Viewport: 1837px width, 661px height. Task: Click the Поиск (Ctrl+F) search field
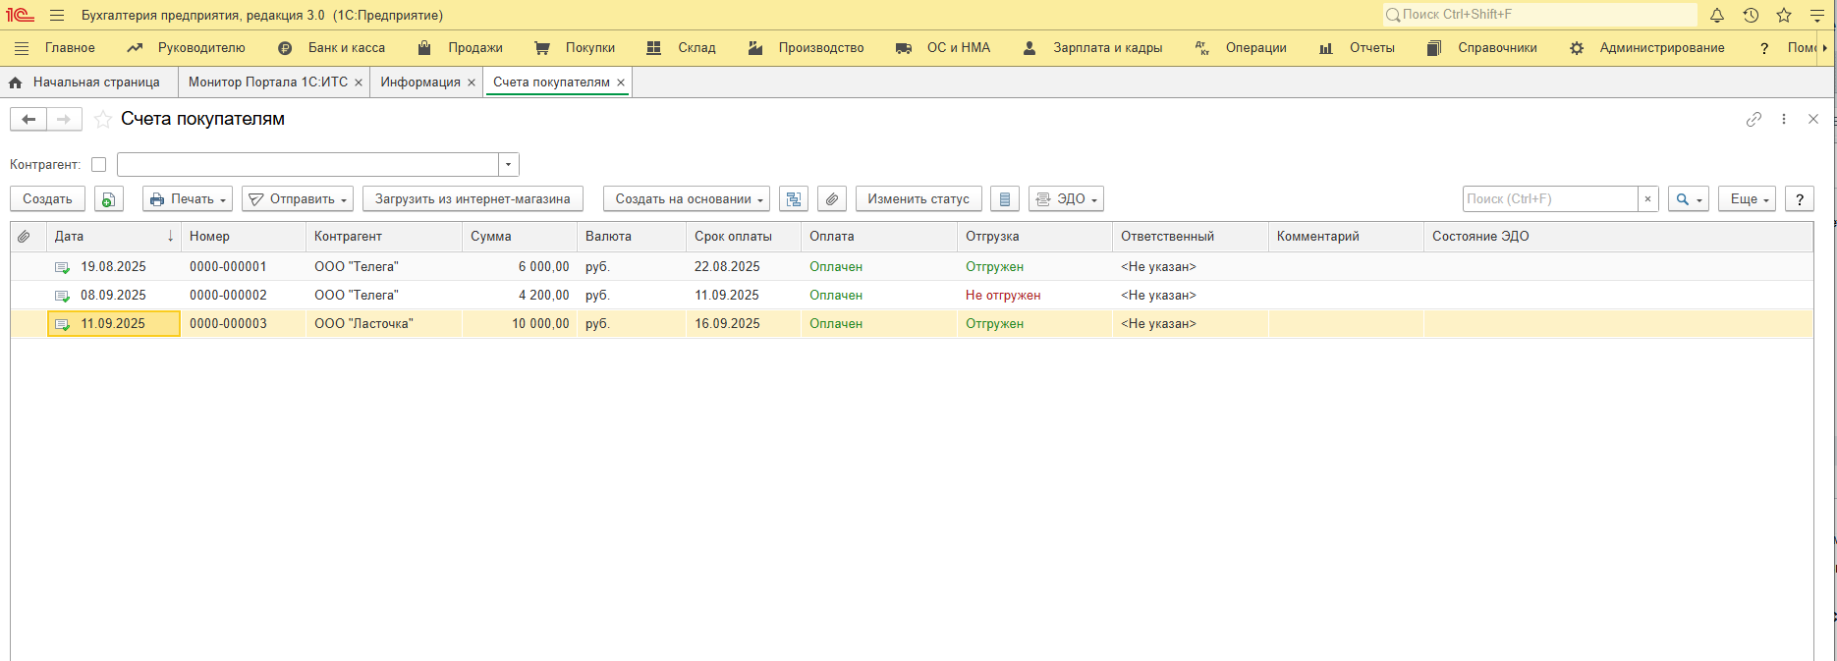click(1549, 199)
